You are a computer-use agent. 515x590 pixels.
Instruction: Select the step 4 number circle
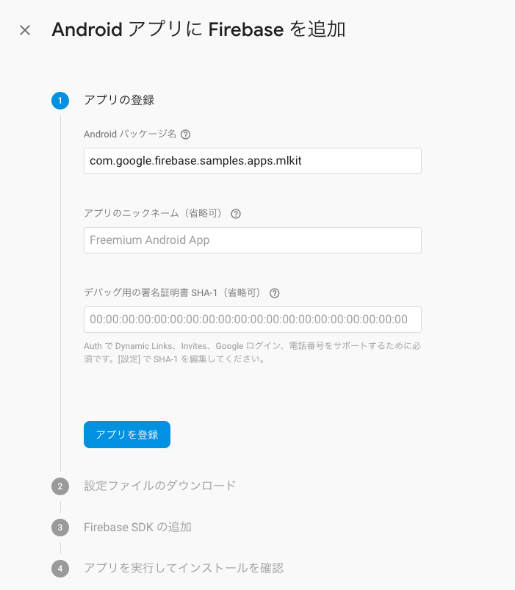click(x=60, y=569)
